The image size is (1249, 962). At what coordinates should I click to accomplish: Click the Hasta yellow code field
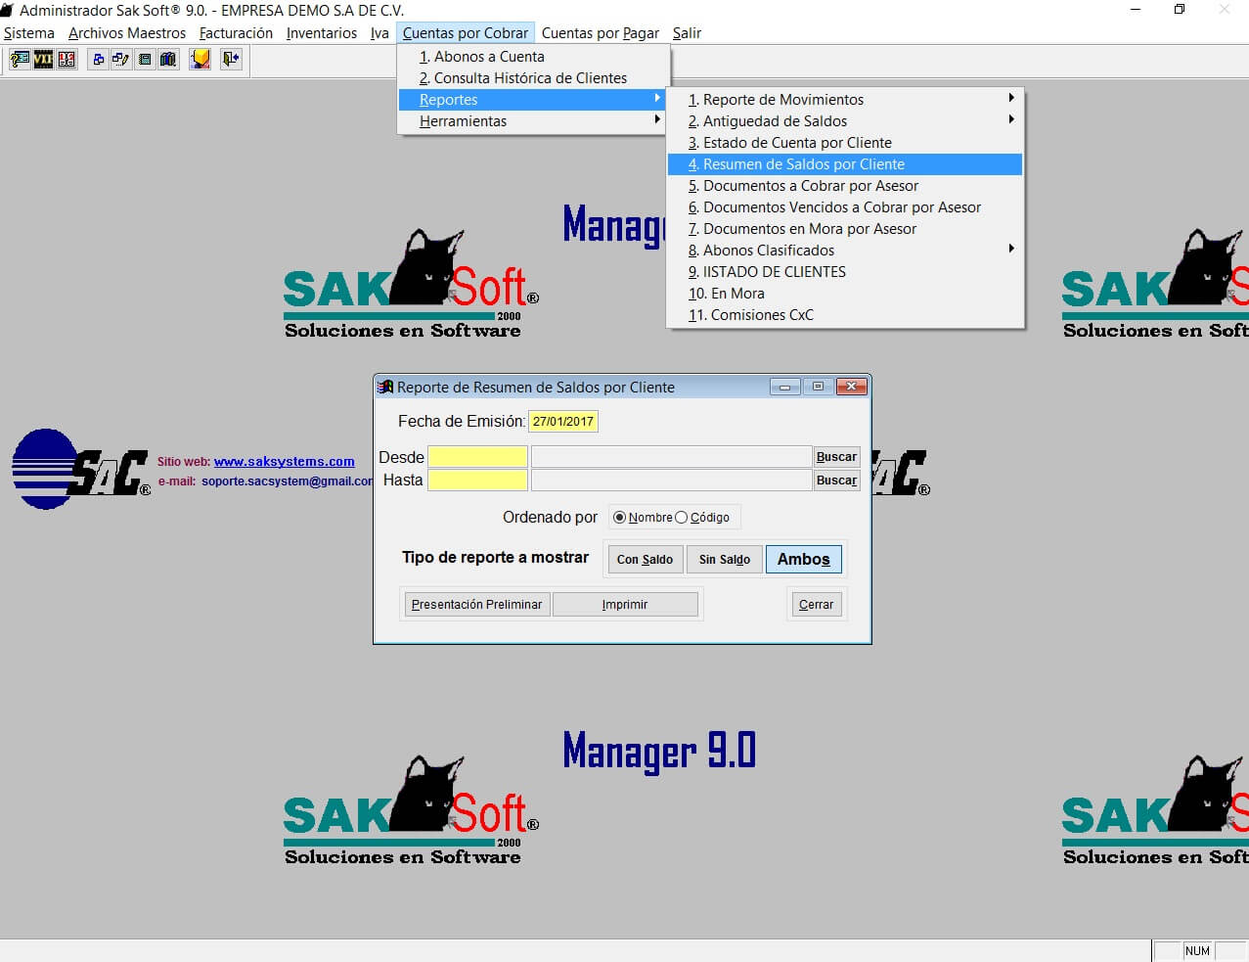(x=478, y=481)
